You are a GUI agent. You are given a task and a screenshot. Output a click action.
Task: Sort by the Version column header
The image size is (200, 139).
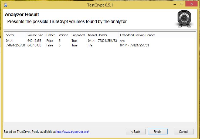coord(63,35)
